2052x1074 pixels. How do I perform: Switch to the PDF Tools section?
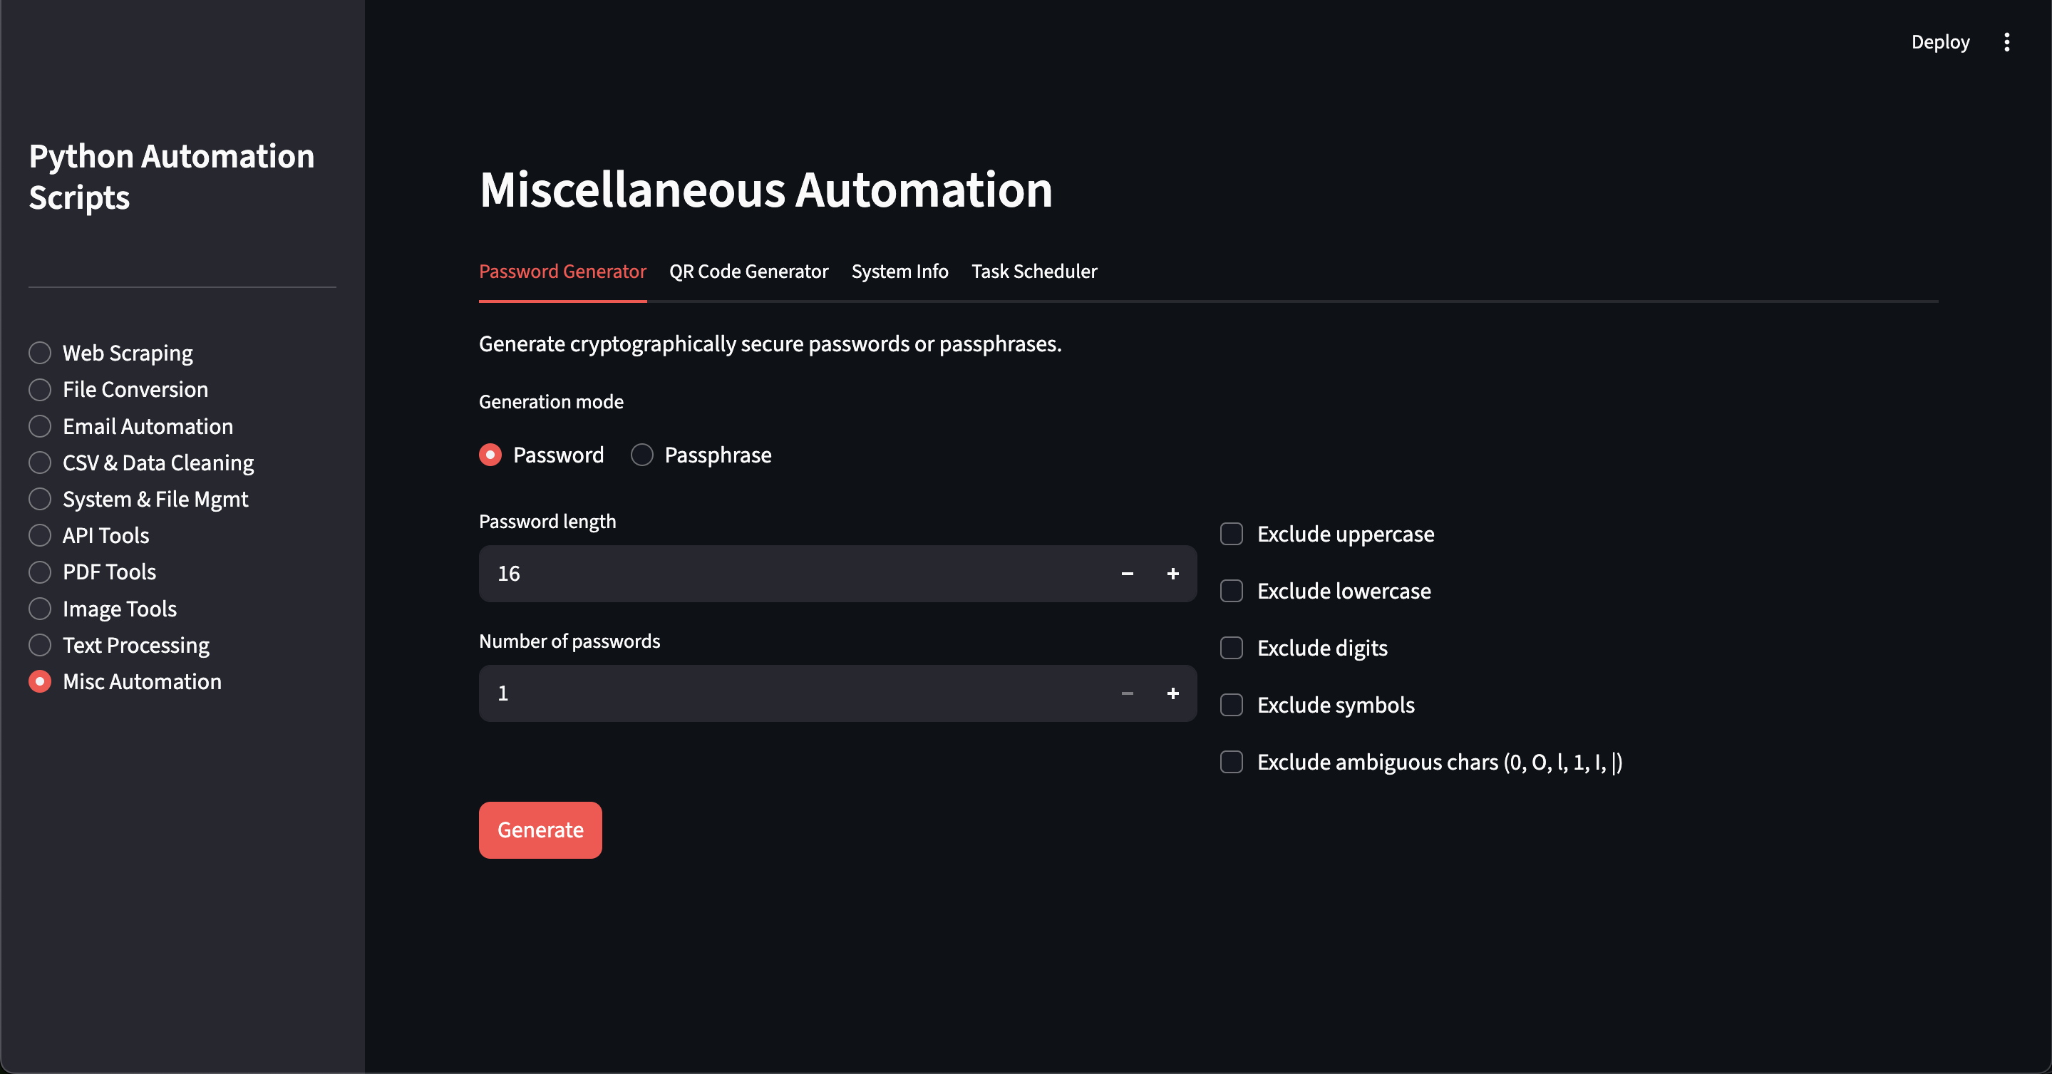tap(108, 572)
